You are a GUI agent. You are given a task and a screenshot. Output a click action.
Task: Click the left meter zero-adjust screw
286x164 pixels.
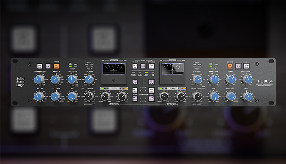click(x=114, y=80)
